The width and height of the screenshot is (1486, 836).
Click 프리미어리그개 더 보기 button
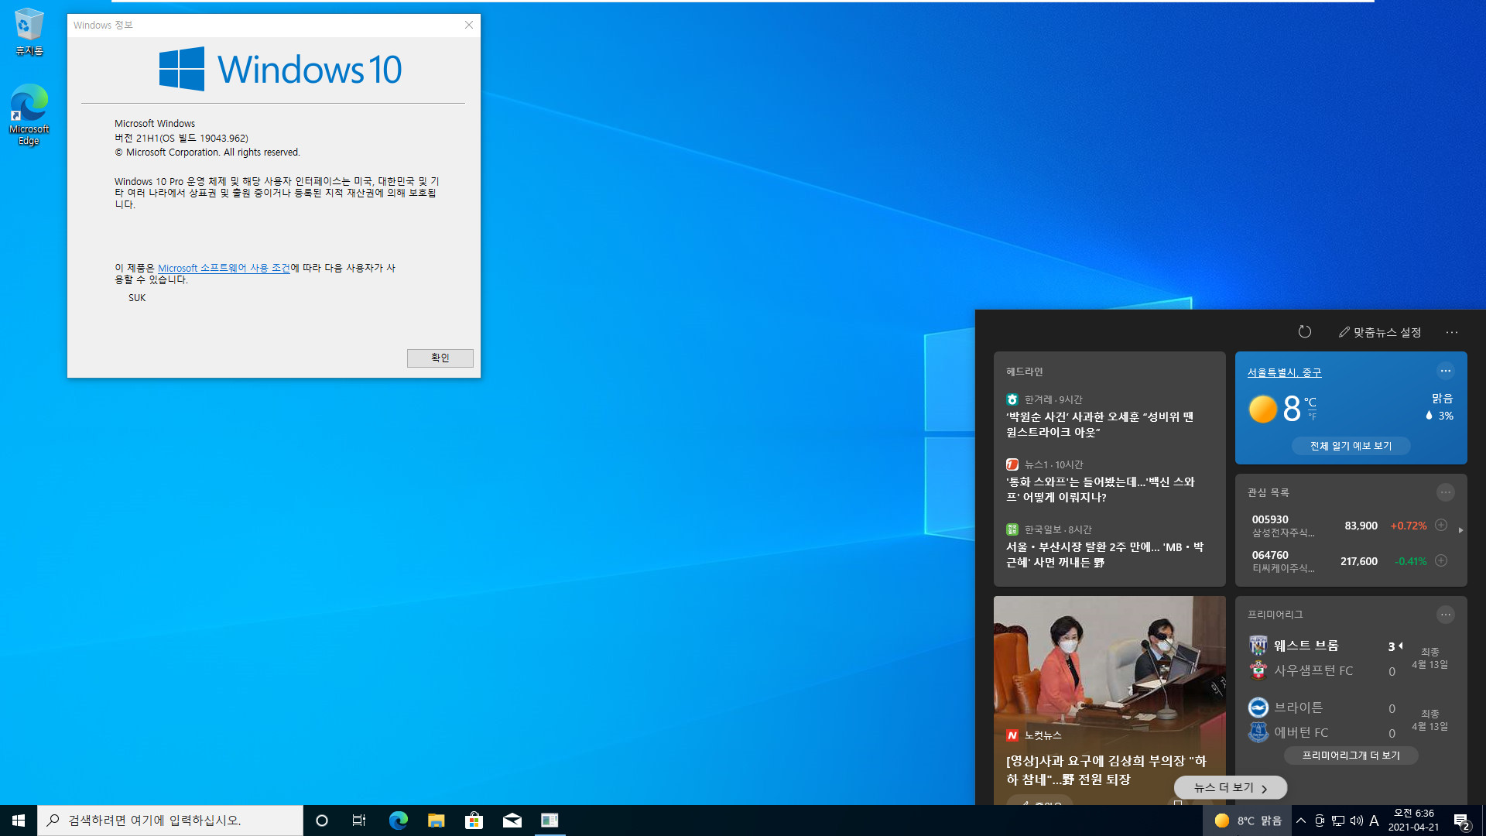click(x=1351, y=755)
